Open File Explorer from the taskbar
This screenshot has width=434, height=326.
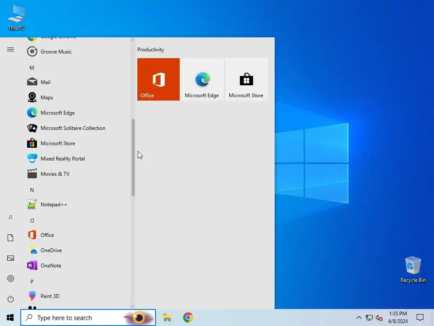(167, 318)
